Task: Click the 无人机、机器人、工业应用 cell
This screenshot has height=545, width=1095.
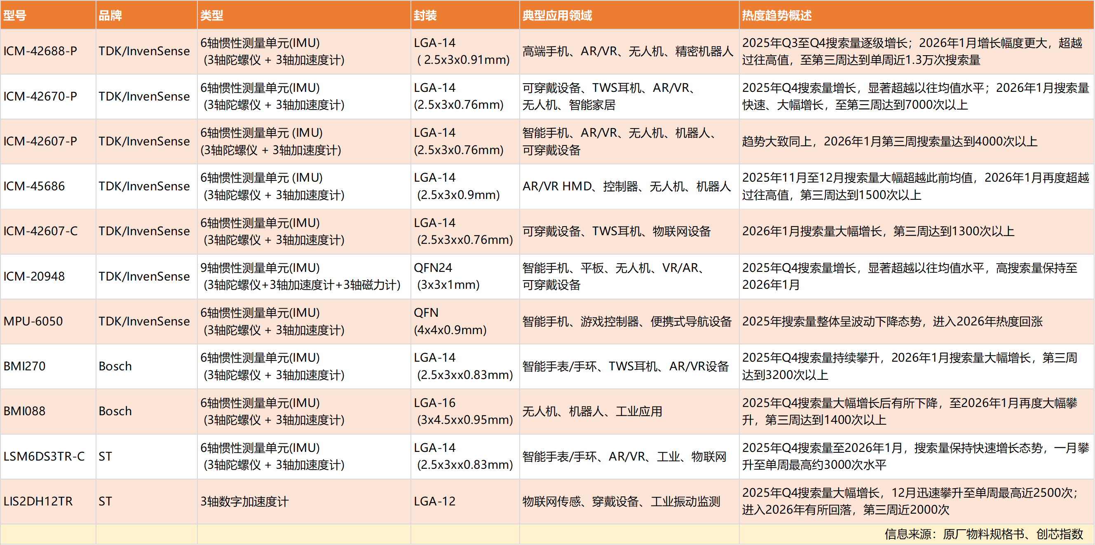Action: tap(592, 411)
